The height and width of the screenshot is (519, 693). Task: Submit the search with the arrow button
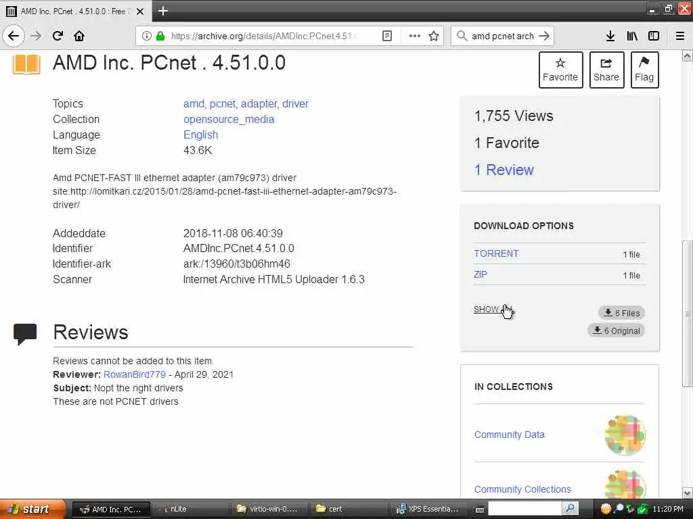pos(544,36)
